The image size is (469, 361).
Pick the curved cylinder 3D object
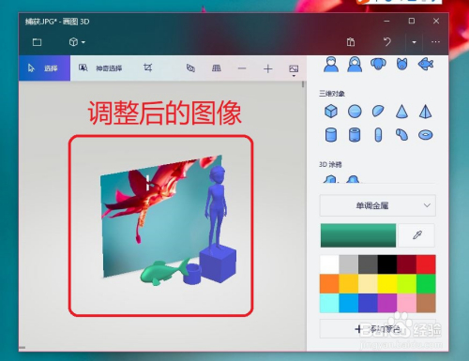click(x=401, y=135)
